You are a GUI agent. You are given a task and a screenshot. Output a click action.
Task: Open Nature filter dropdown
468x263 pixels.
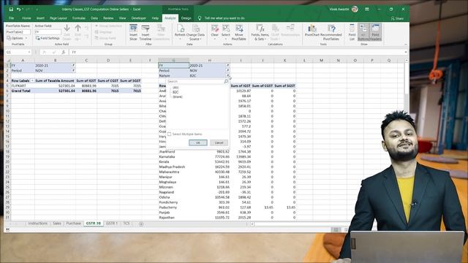tap(227, 75)
